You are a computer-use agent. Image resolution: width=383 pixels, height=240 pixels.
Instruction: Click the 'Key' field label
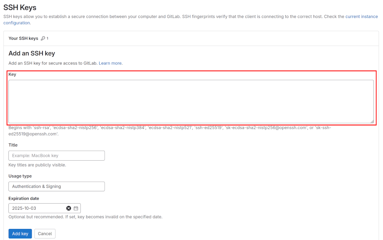pos(12,74)
